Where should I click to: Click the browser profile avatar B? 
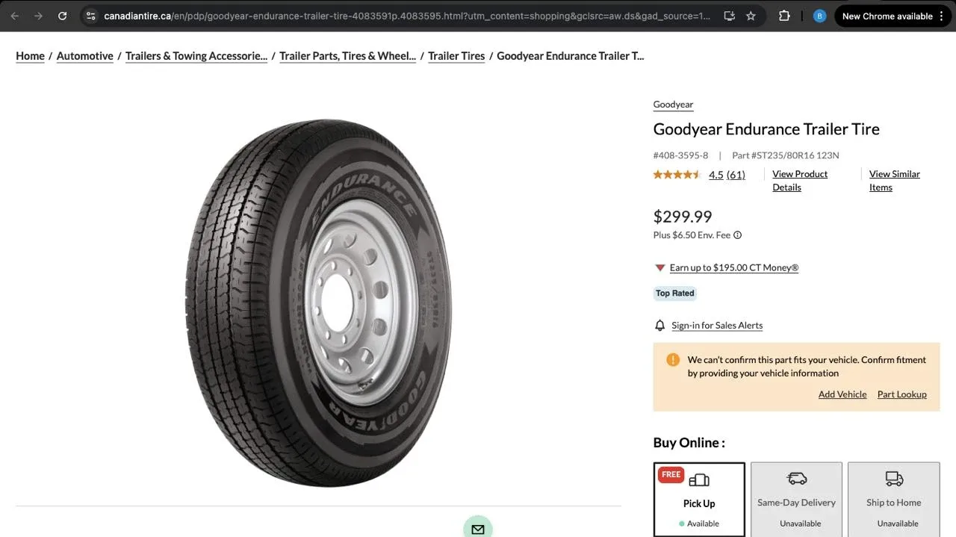click(819, 15)
